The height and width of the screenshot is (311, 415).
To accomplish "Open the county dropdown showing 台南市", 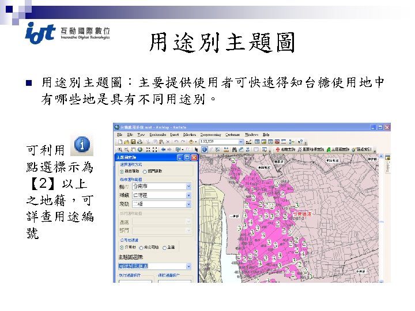I will [188, 187].
